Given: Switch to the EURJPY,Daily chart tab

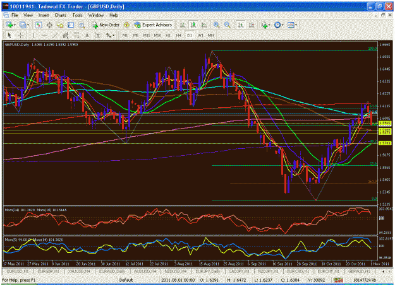Looking at the screenshot, I should point(208,271).
